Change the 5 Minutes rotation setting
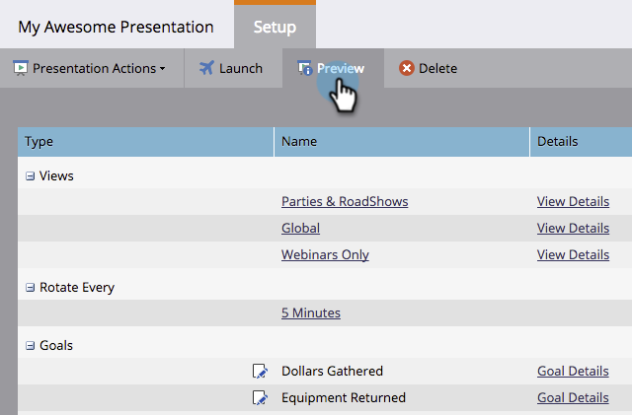632x415 pixels. click(x=310, y=312)
